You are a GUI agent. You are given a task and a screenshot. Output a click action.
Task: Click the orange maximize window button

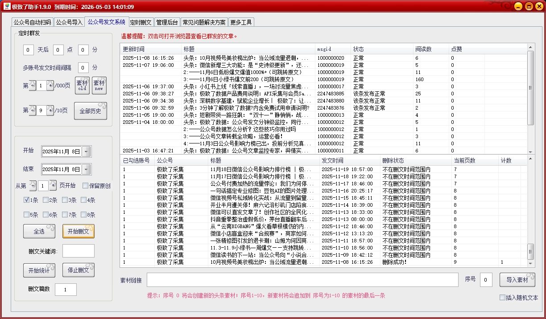(x=528, y=6)
